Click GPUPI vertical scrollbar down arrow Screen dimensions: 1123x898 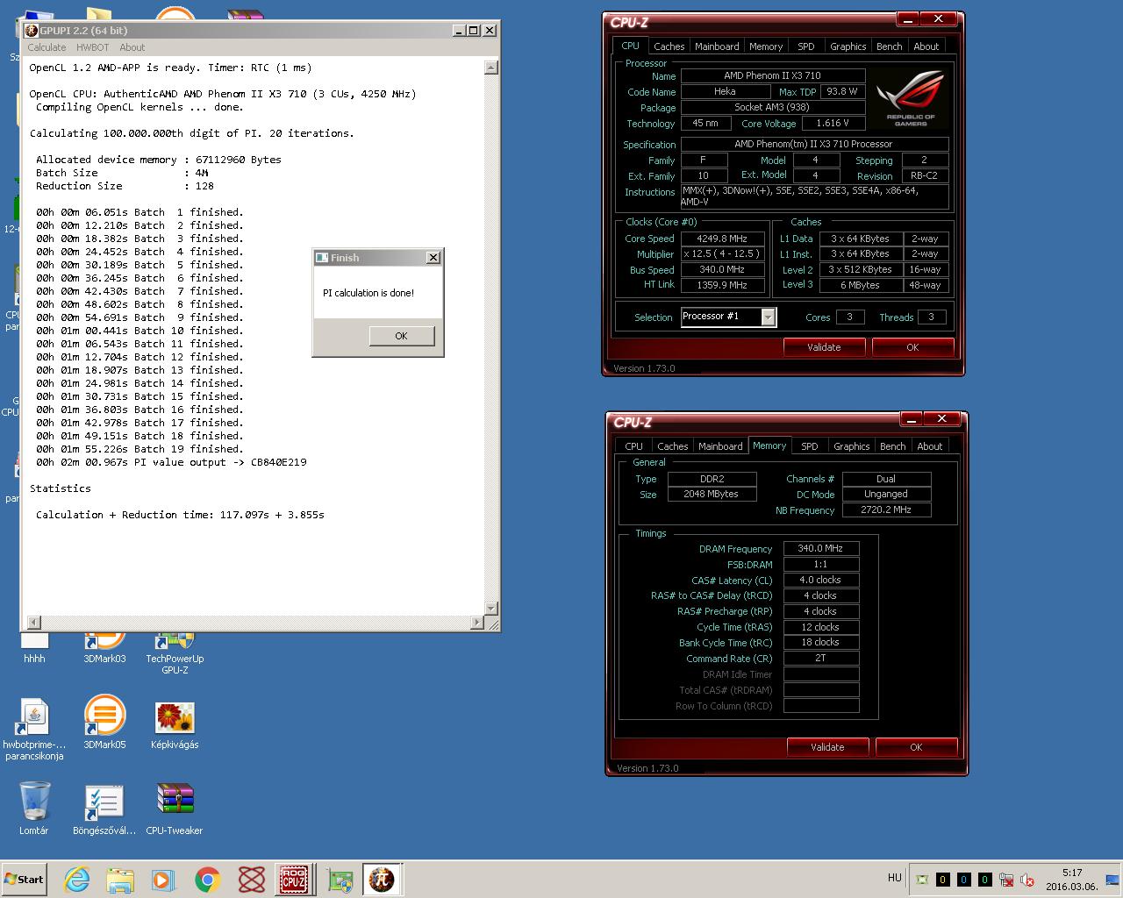point(491,609)
